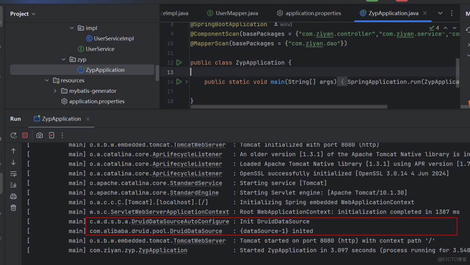Viewport: 470px width, 265px height.
Task: Stop the running ZypApplication
Action: (25, 135)
